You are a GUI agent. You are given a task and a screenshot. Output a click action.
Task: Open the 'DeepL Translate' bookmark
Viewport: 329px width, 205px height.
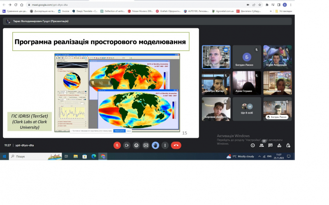pyautogui.click(x=85, y=11)
